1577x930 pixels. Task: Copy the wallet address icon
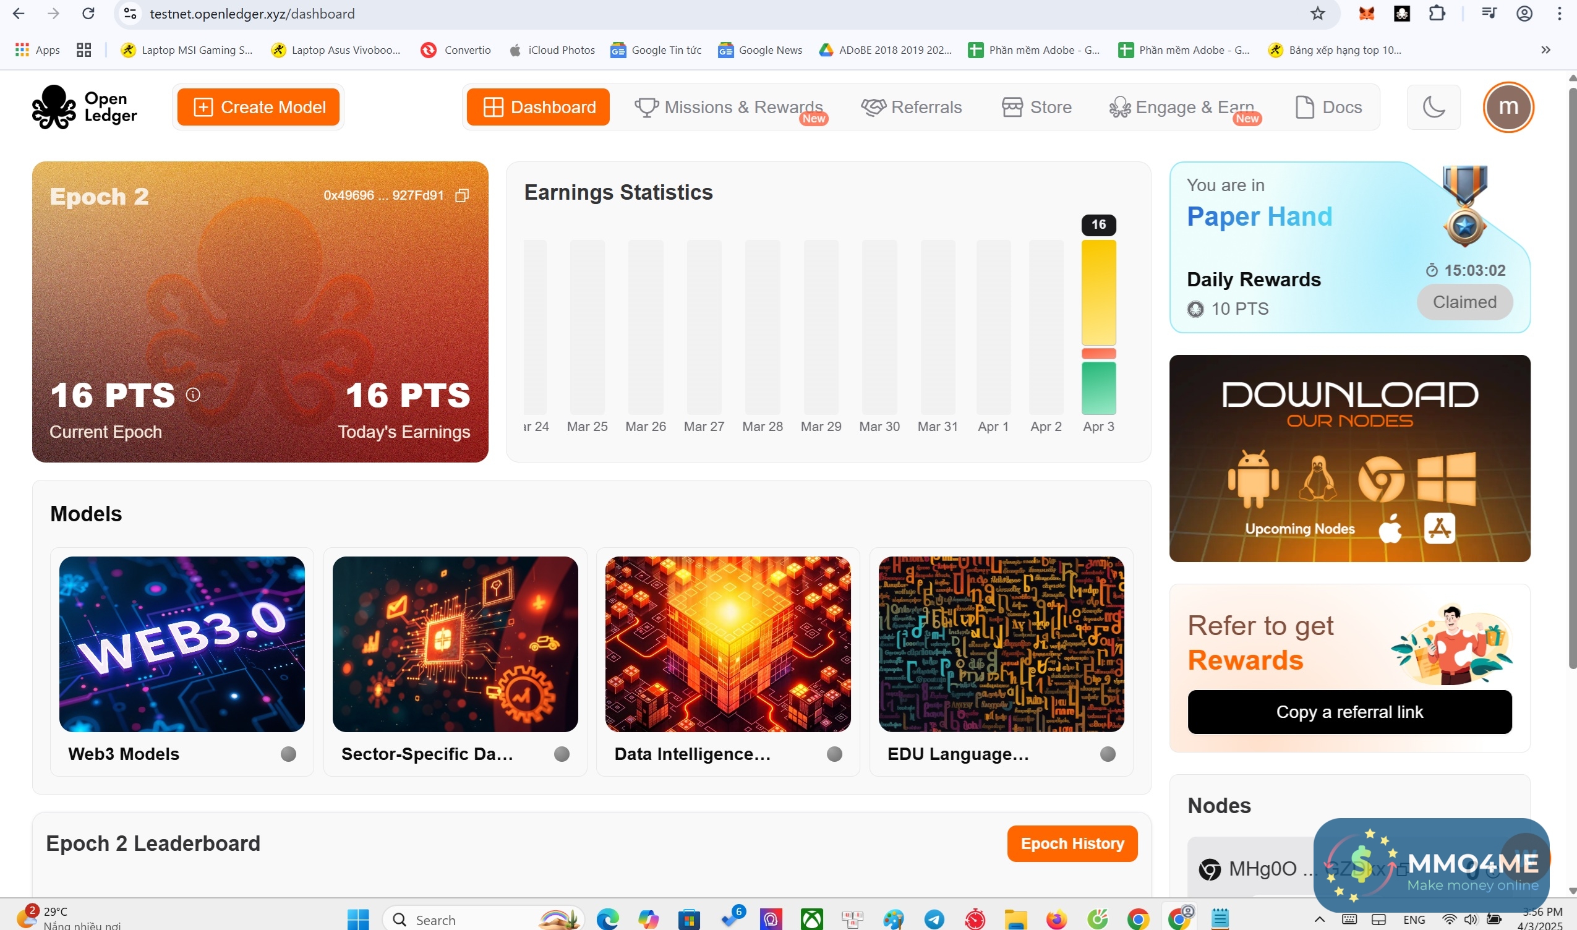pos(462,195)
